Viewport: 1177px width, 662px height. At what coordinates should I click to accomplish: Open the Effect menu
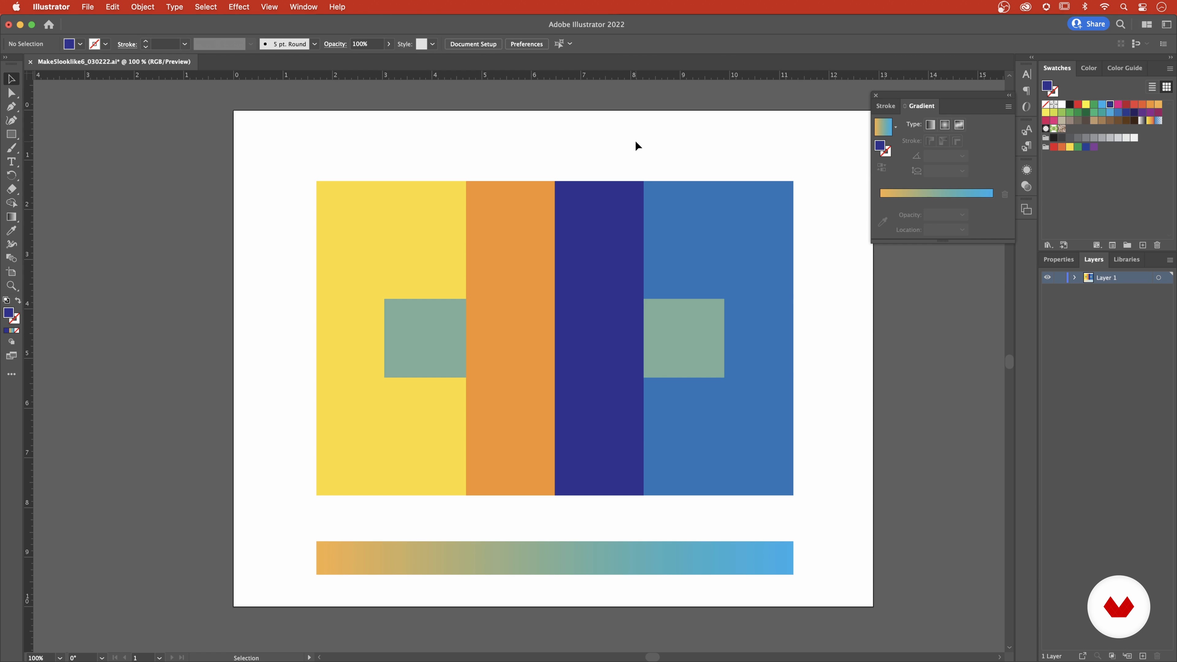pyautogui.click(x=238, y=7)
